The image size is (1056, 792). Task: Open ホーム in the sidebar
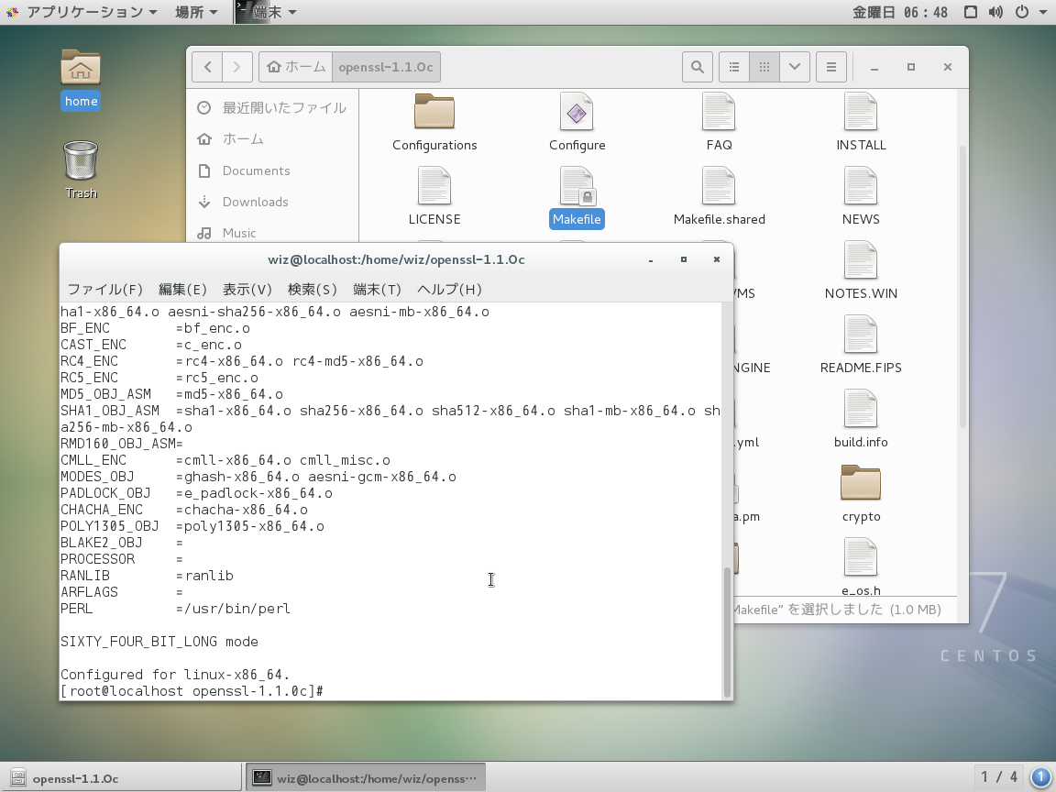pos(272,138)
